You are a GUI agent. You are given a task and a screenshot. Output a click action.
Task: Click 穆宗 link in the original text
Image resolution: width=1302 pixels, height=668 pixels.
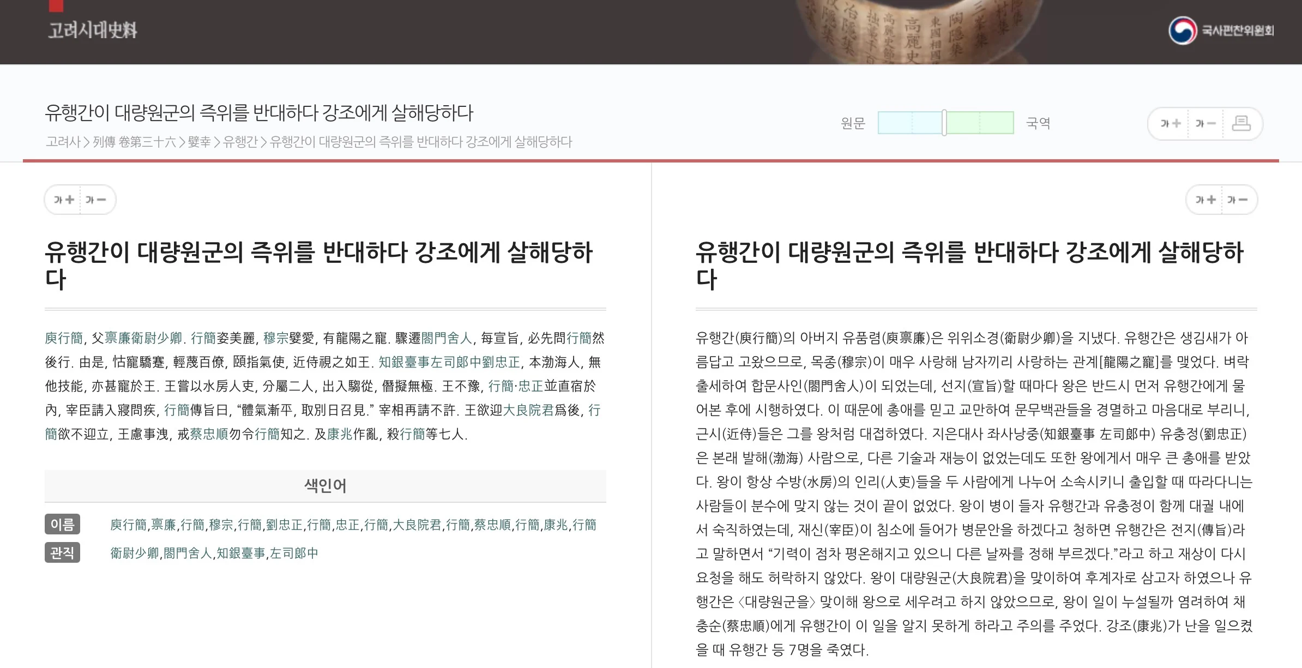pyautogui.click(x=276, y=338)
